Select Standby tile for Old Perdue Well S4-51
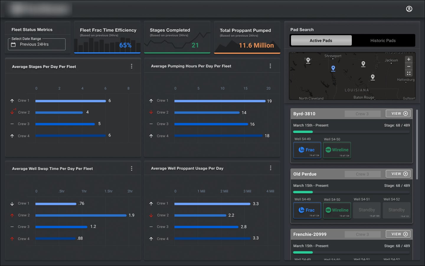The width and height of the screenshot is (425, 266). [367, 210]
